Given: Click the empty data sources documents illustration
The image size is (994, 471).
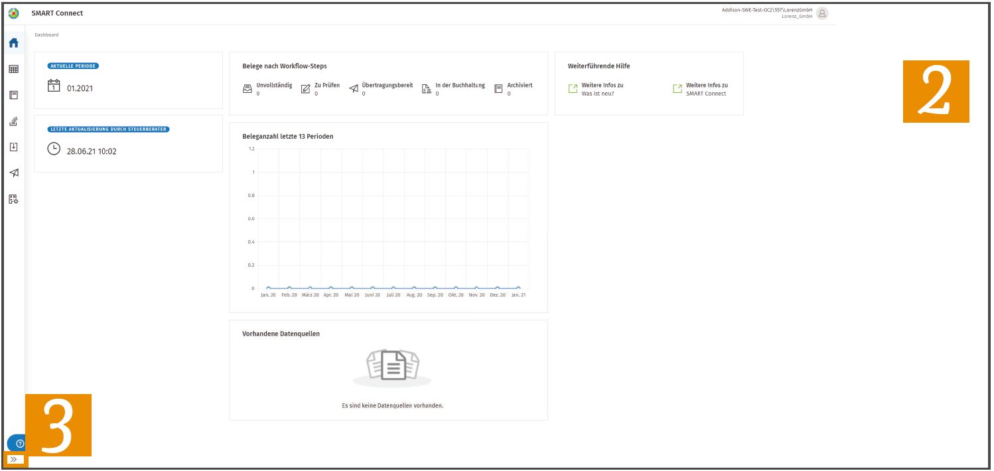Looking at the screenshot, I should (x=393, y=367).
